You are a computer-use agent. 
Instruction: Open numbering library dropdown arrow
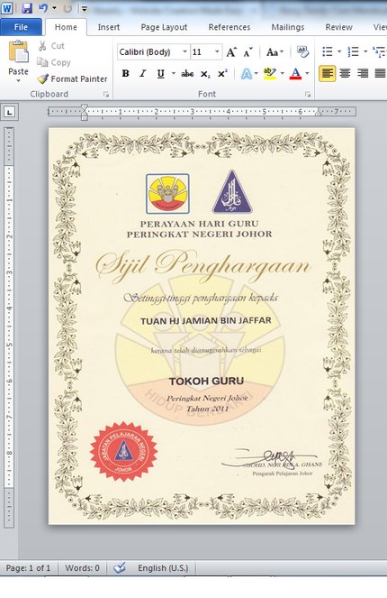point(365,51)
